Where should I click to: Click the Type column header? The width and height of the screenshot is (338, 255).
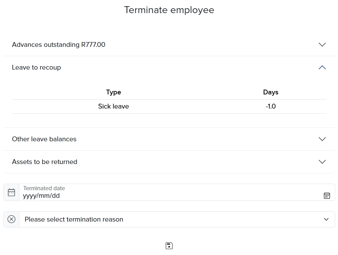(x=113, y=92)
